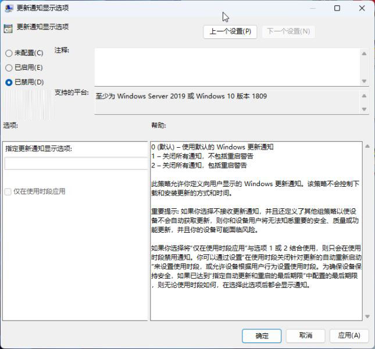This screenshot has height=349, width=375.
Task: Click the policy icon beside 更新通知显示选项 heading
Action: tap(8, 29)
